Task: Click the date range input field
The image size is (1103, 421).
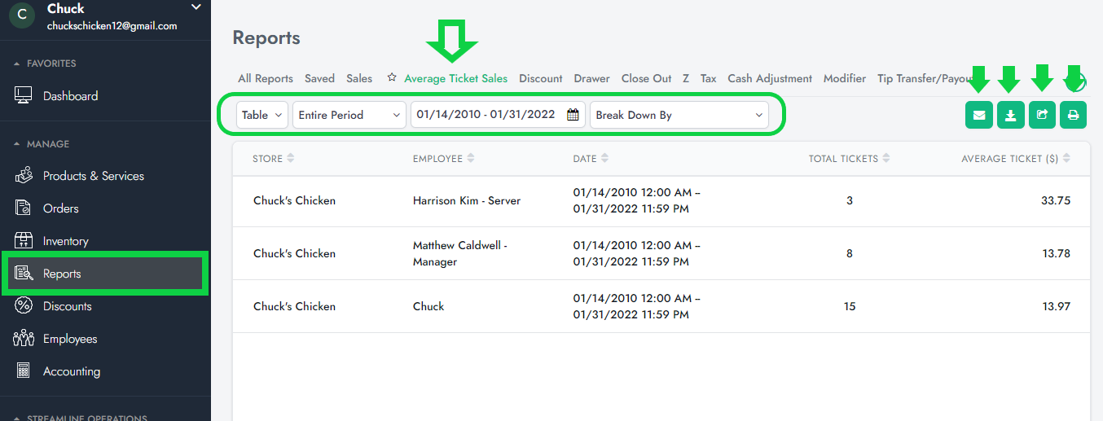Action: (x=486, y=115)
